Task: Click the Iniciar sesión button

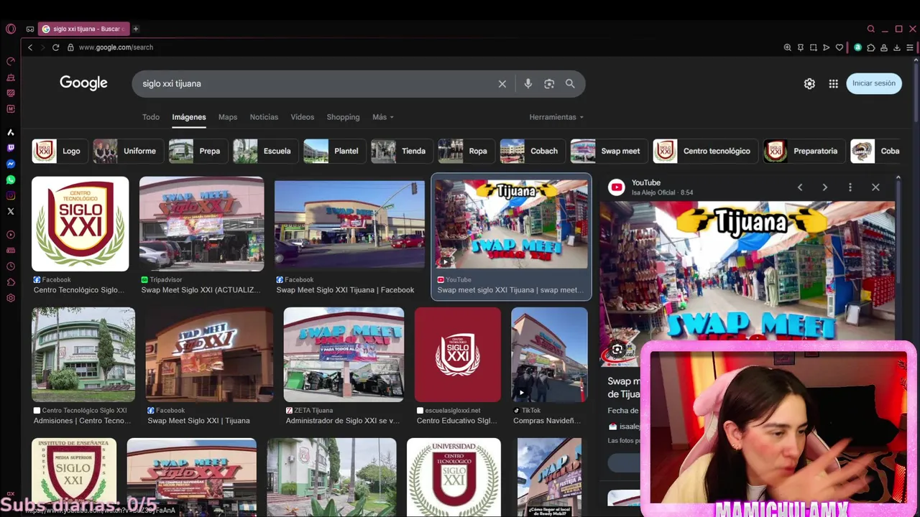Action: [x=874, y=83]
